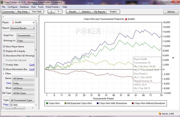Click the "Hands: 1,956" status text

(x=168, y=114)
